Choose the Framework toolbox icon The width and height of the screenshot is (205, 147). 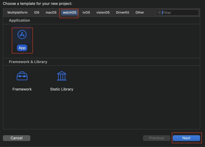[22, 76]
